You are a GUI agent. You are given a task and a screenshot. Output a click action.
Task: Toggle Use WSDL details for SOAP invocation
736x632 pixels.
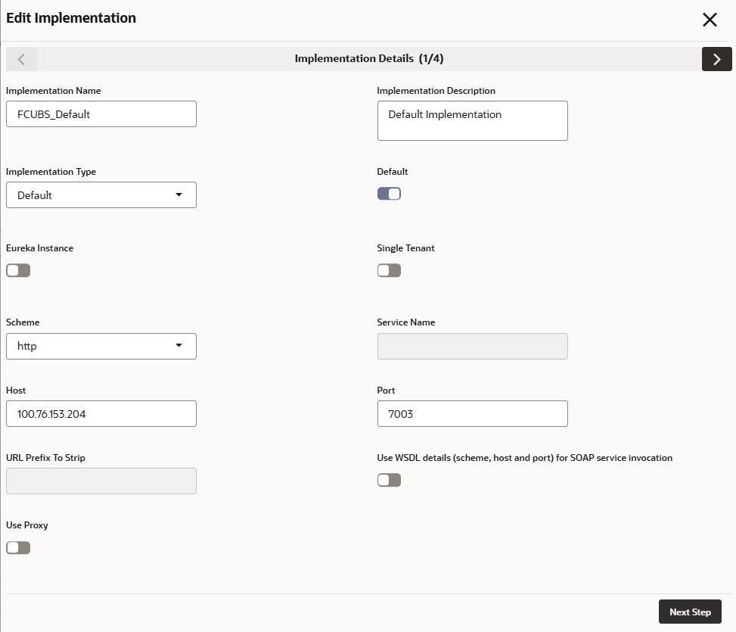[x=389, y=480]
